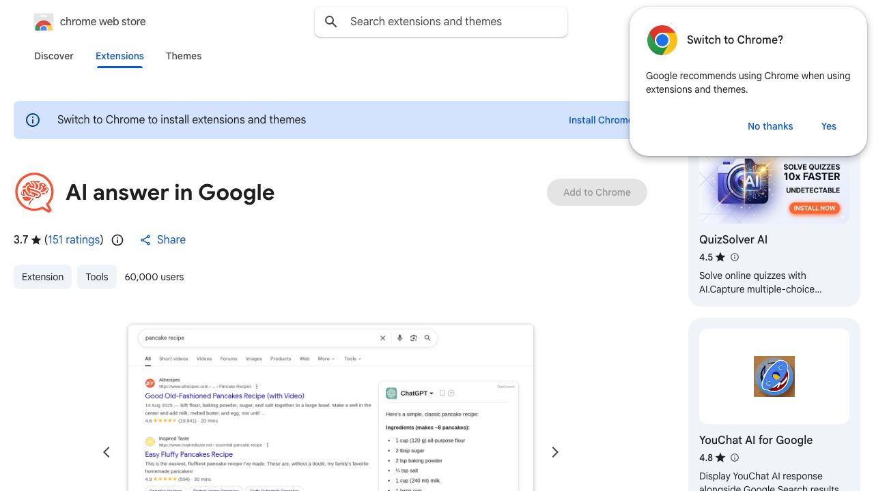Click the Extension category chip
Image resolution: width=874 pixels, height=491 pixels.
coord(42,277)
